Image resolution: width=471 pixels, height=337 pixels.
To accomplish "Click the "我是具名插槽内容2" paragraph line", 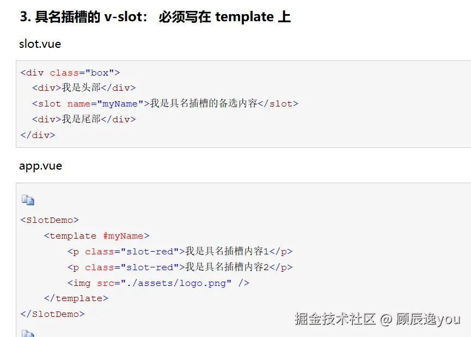I will coord(180,267).
